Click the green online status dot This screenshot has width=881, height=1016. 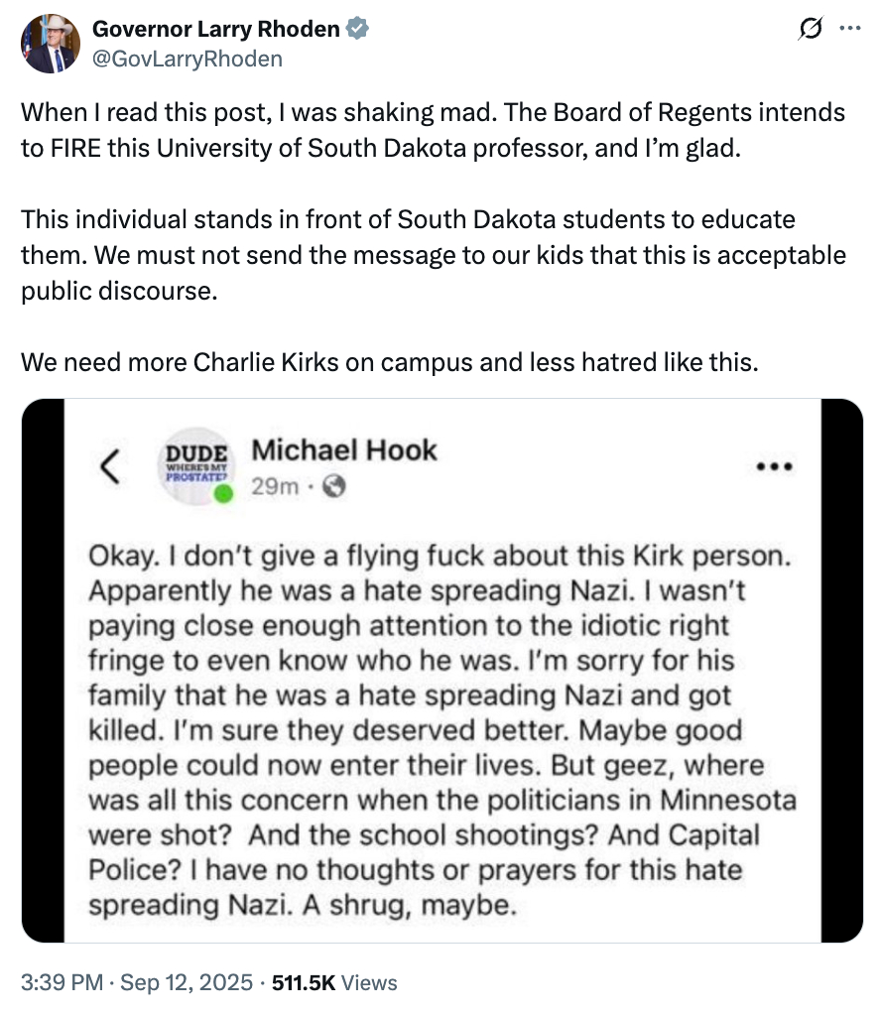tap(224, 493)
